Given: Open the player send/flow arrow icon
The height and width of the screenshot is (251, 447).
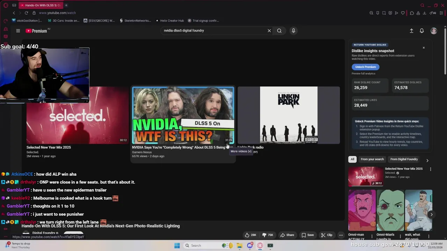Looking at the screenshot, I should [396, 13].
